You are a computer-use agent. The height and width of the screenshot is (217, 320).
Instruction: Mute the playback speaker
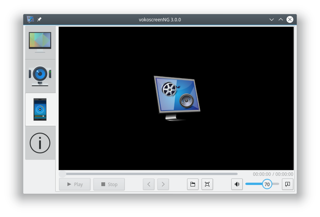237,184
